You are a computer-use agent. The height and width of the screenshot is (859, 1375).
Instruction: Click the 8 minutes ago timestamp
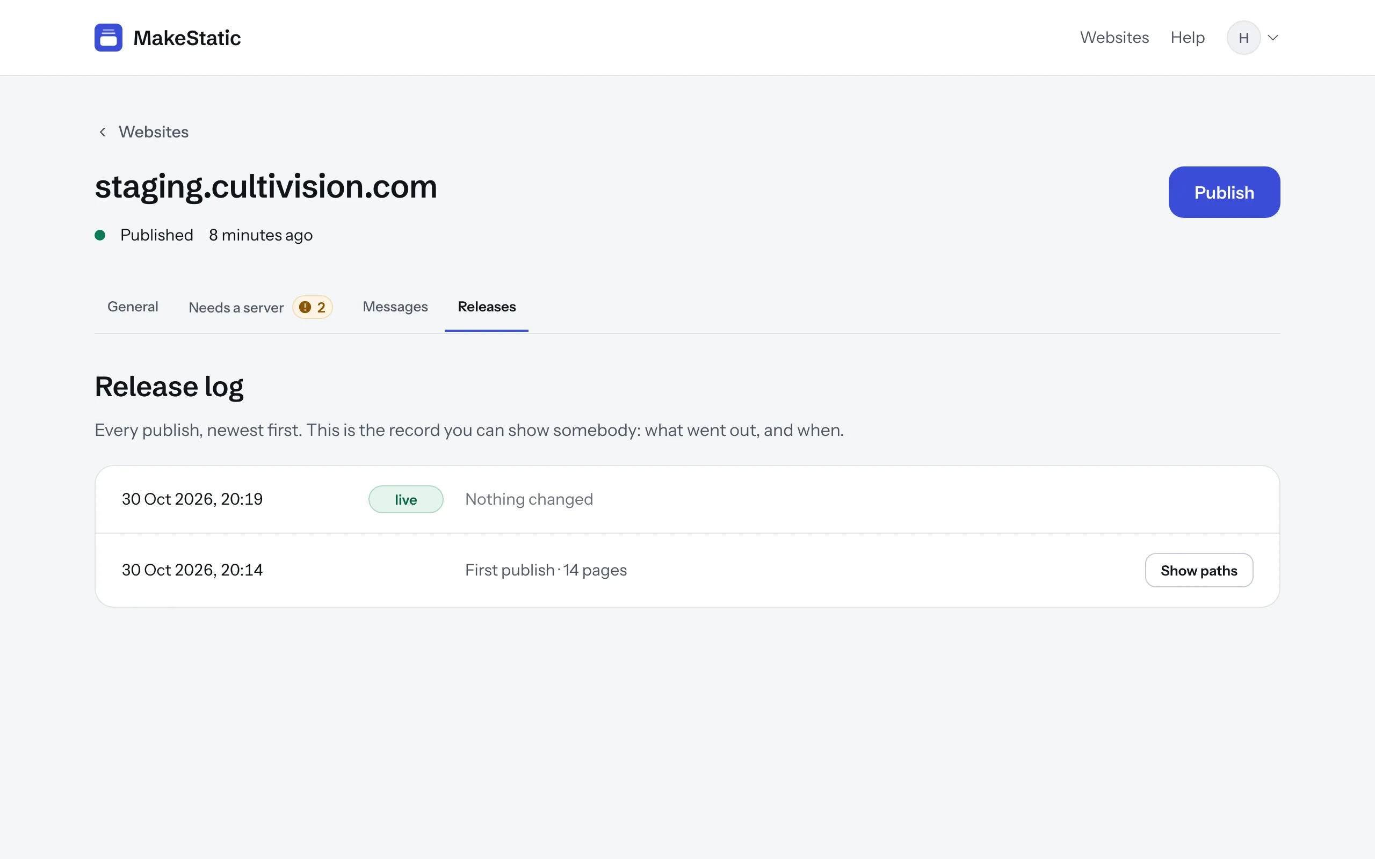coord(260,235)
